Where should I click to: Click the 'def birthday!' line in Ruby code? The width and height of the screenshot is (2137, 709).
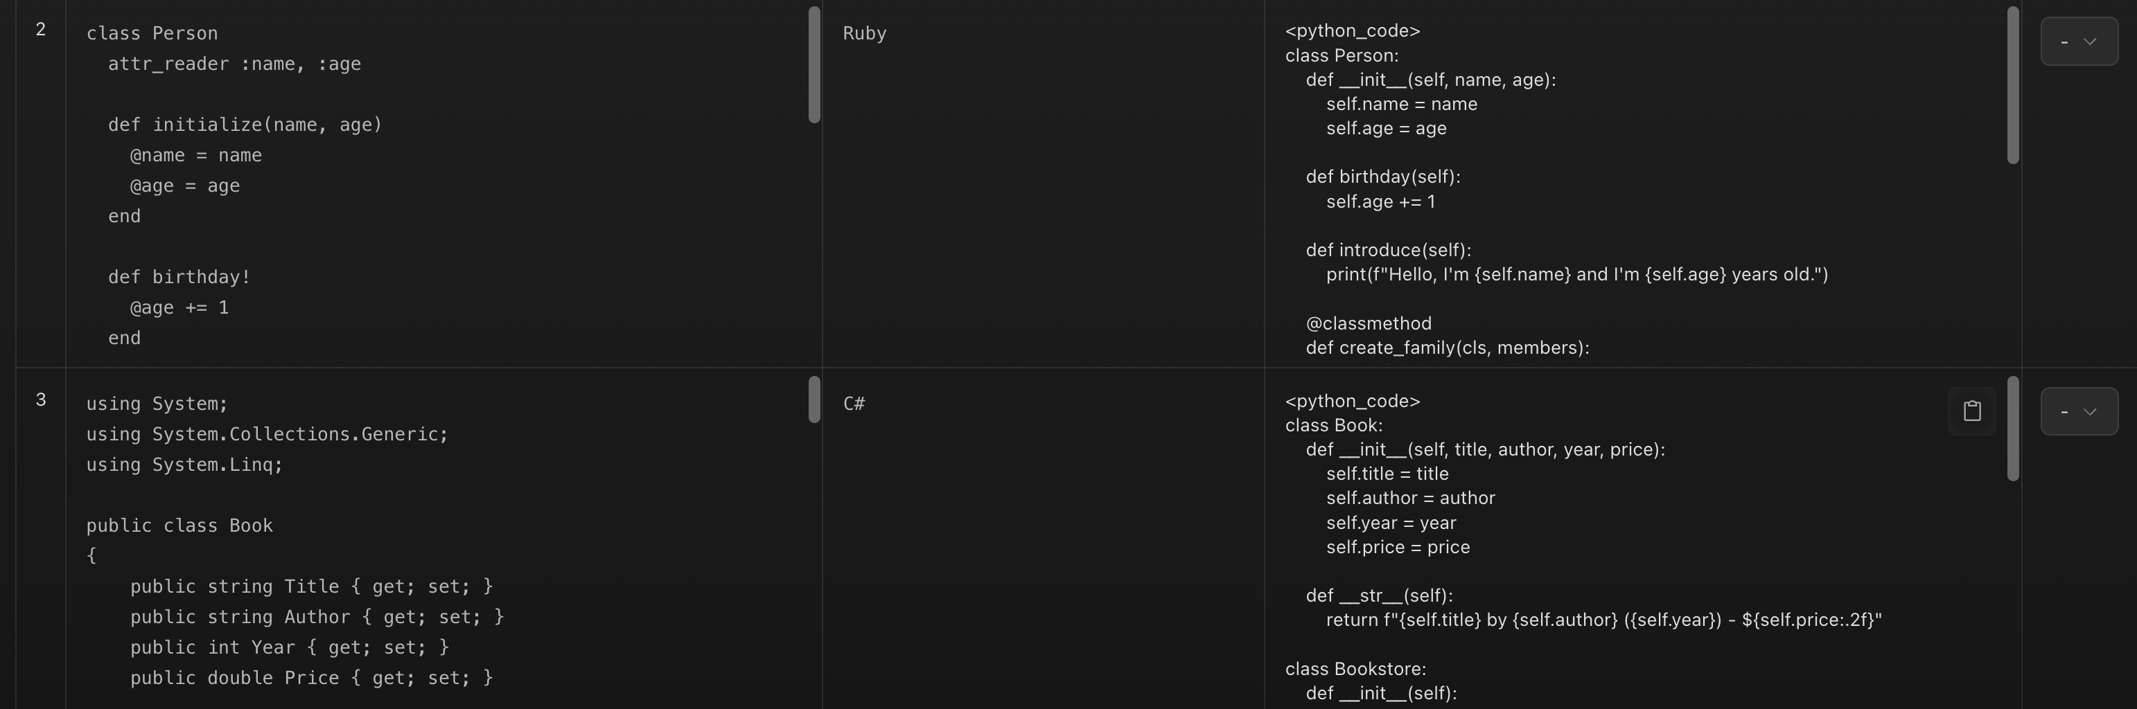(x=179, y=277)
